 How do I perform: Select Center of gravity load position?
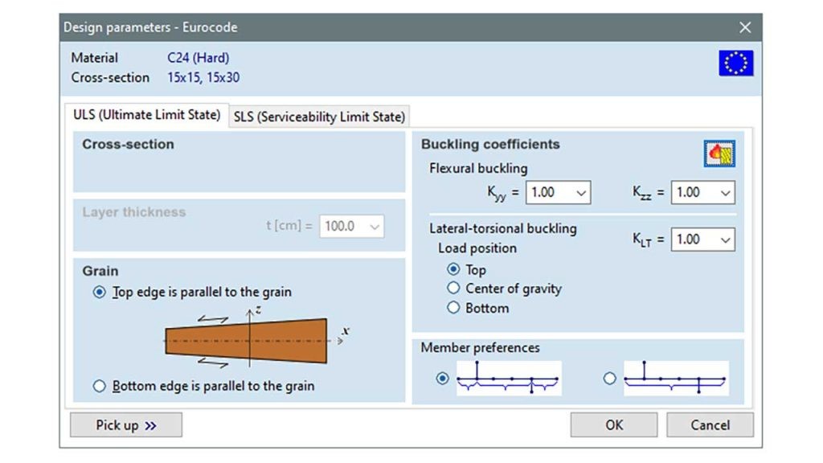point(453,289)
